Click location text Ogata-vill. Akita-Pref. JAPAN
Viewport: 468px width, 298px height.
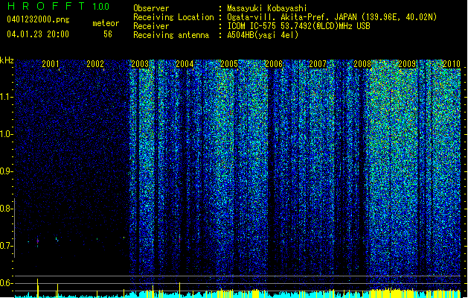(292, 17)
